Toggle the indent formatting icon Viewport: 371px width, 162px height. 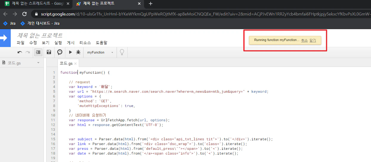click(38, 52)
